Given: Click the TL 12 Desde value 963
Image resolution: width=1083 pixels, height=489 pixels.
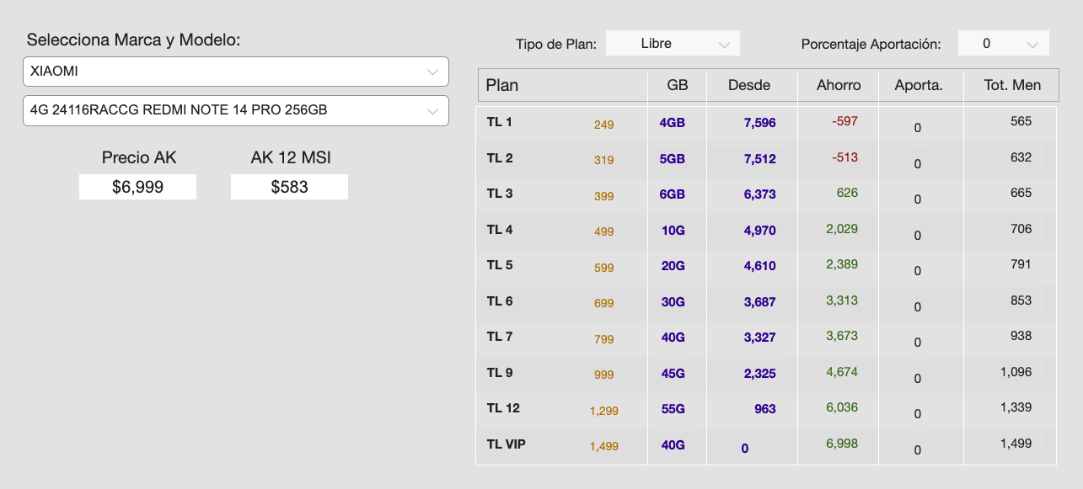Looking at the screenshot, I should [764, 409].
